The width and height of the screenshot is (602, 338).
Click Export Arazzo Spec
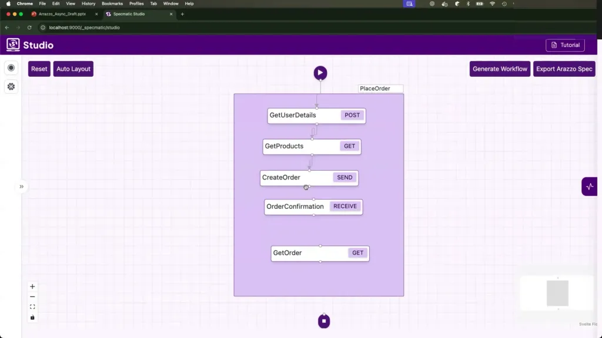[564, 69]
